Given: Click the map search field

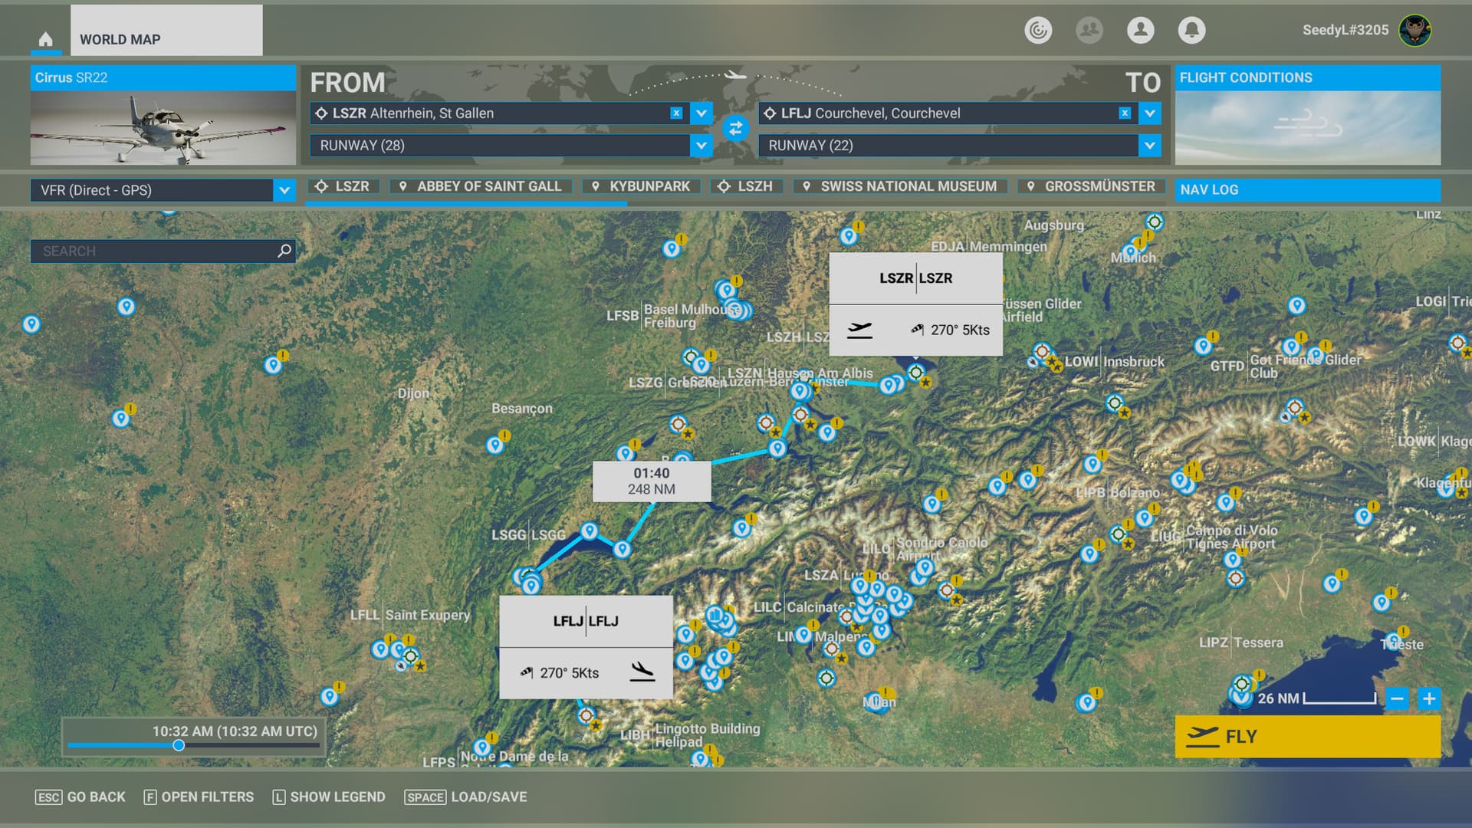Looking at the screenshot, I should tap(153, 251).
